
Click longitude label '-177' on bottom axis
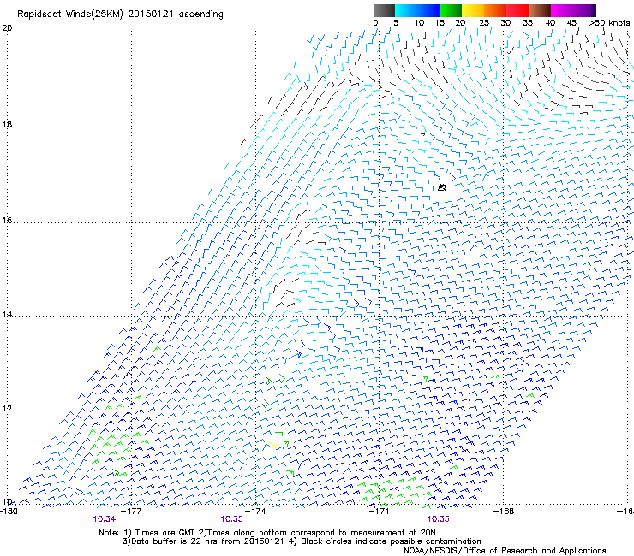coord(132,512)
